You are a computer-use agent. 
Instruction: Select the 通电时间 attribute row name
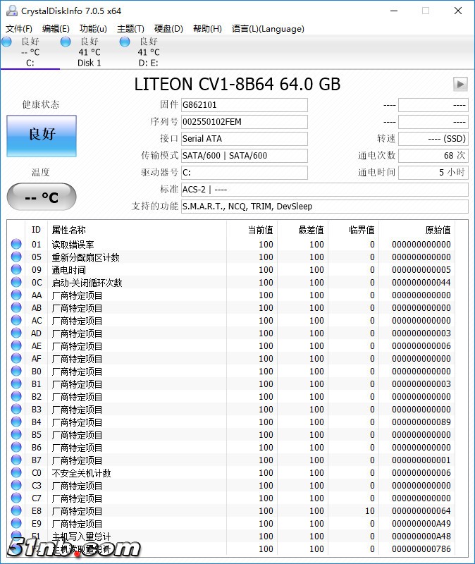tap(68, 270)
